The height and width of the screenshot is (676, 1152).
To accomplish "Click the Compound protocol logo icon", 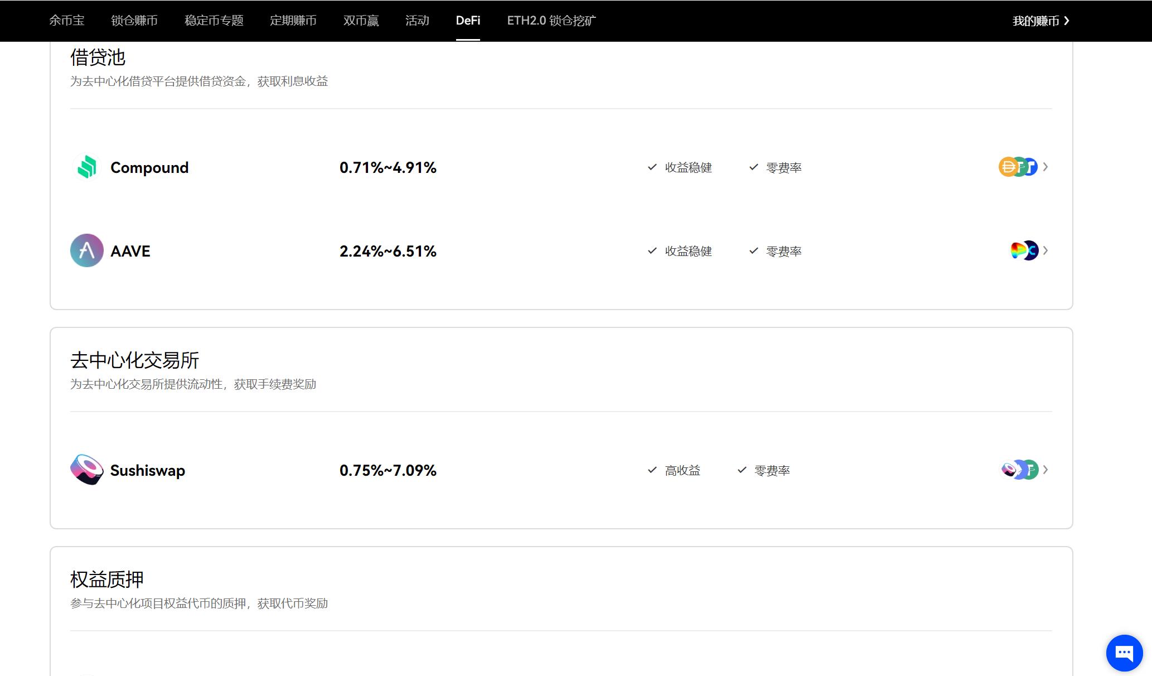I will (x=86, y=167).
